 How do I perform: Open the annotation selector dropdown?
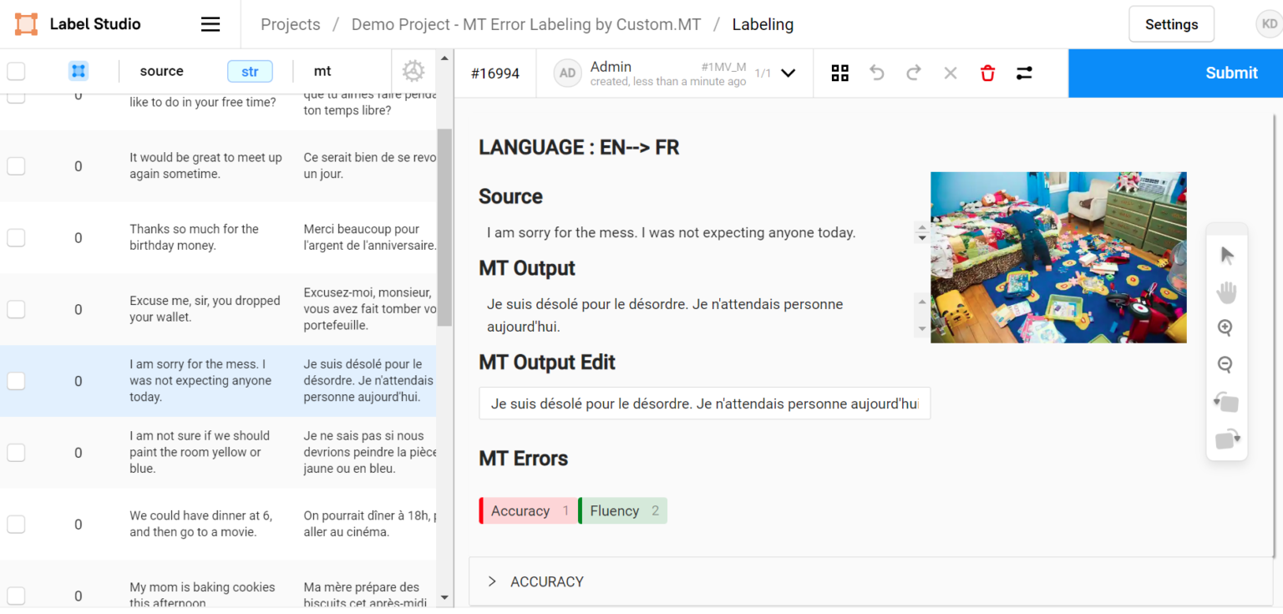(786, 73)
